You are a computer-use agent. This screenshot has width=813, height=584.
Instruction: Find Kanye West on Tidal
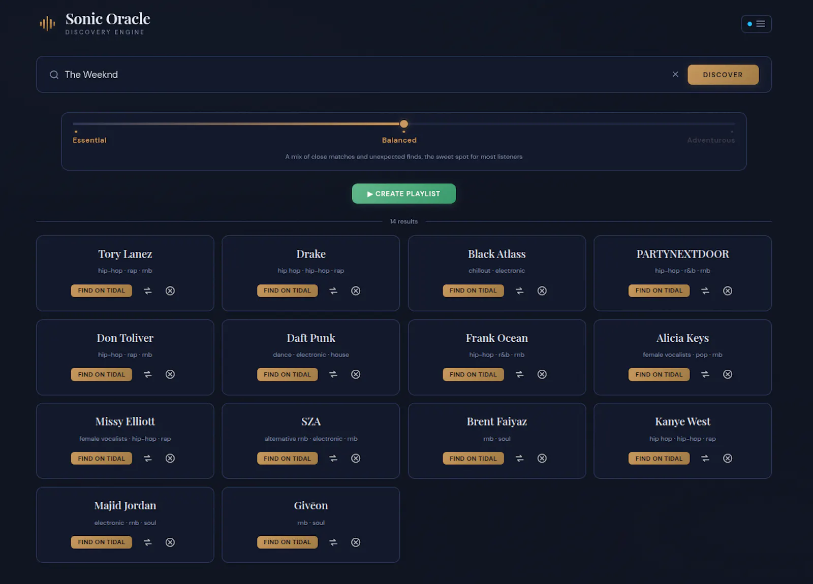point(659,459)
